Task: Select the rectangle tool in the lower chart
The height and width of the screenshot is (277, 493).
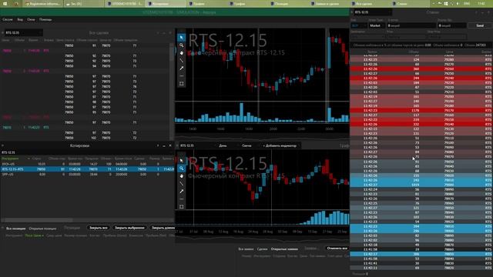Action: pyautogui.click(x=182, y=207)
